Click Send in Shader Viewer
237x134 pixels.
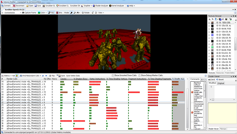click(x=212, y=80)
